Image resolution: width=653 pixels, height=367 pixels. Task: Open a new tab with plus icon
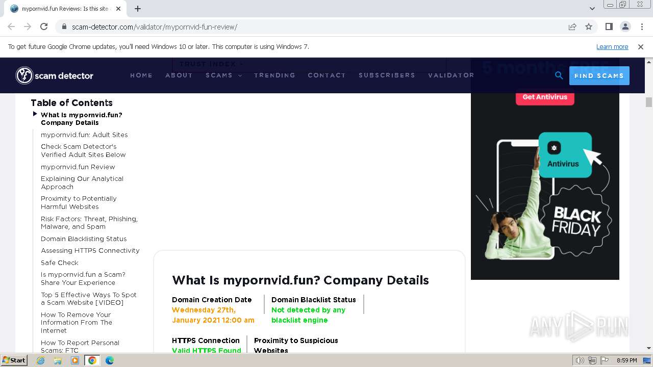click(x=138, y=9)
